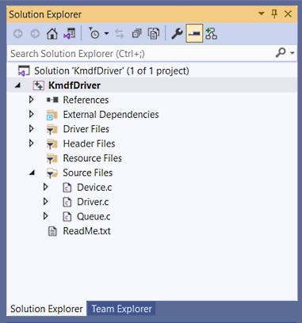This screenshot has height=323, width=302.
Task: Click Source Files open folder icon
Action: coord(52,173)
